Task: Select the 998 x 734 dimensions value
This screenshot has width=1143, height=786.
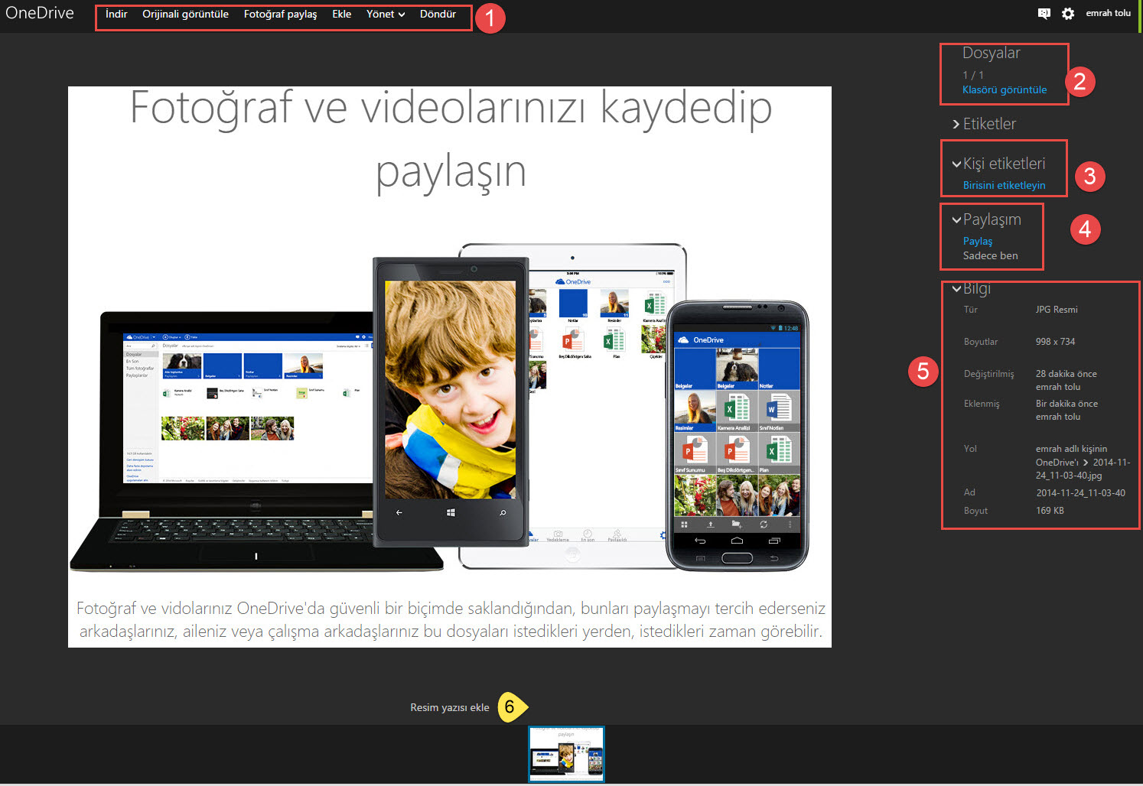Action: click(1056, 342)
